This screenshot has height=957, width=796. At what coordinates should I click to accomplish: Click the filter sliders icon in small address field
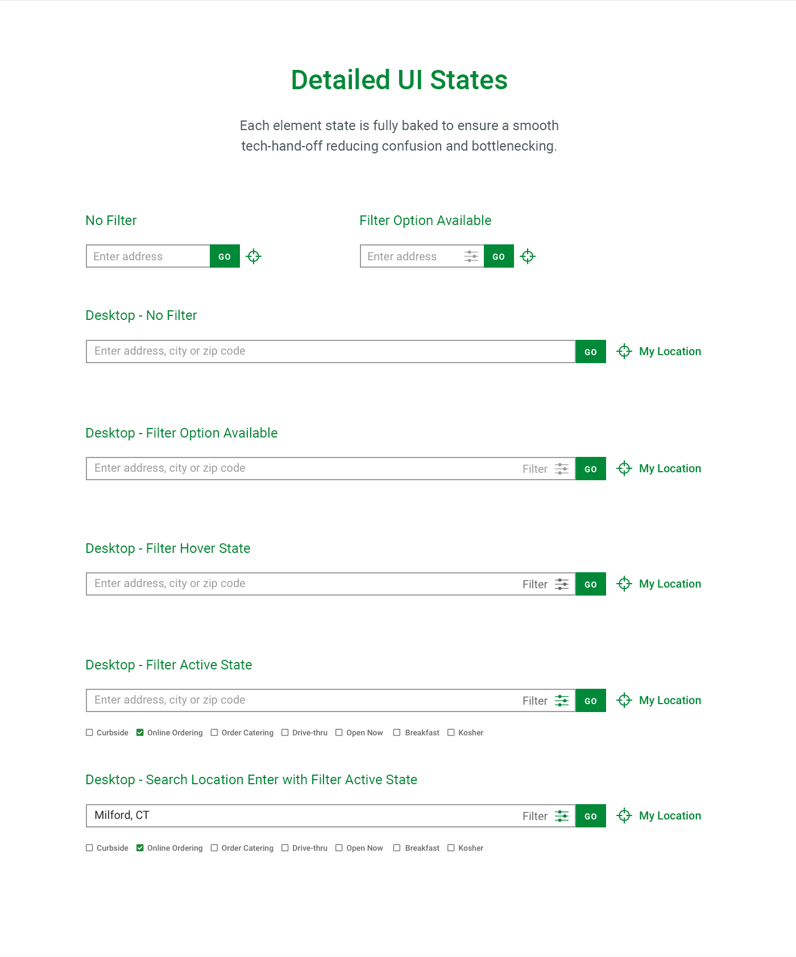(x=471, y=256)
